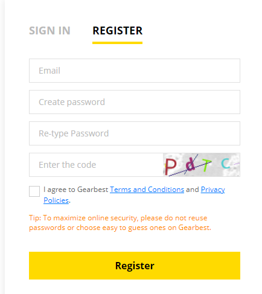
Task: Select the REGISTER tab
Action: [118, 31]
